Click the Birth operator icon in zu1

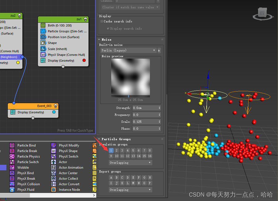[43, 25]
